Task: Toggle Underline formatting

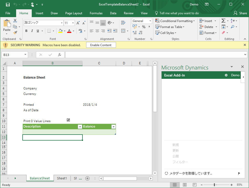Action: coord(38,31)
